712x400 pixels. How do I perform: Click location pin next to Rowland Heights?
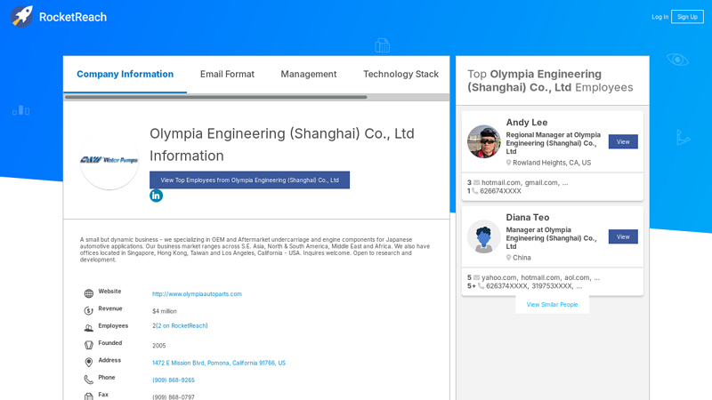coord(508,163)
